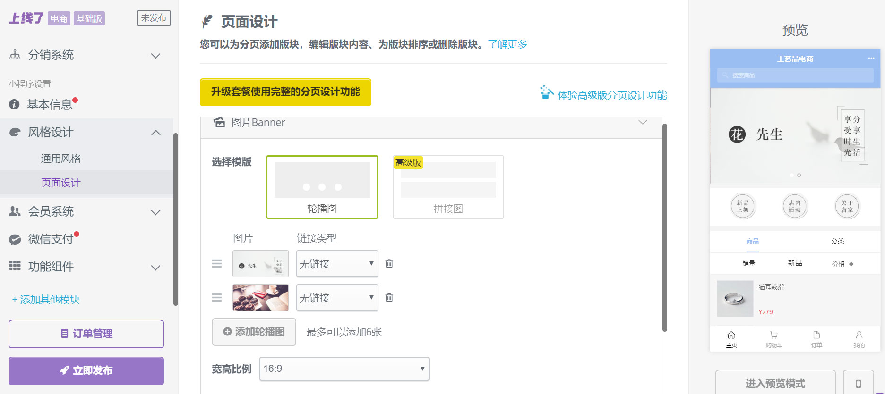Screen dimensions: 885x394
Task: Tap 购物车 cart icon in preview
Action: coord(774,335)
